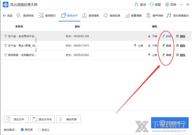Edit the 青丝 track
192x135 pixels.
tap(167, 46)
